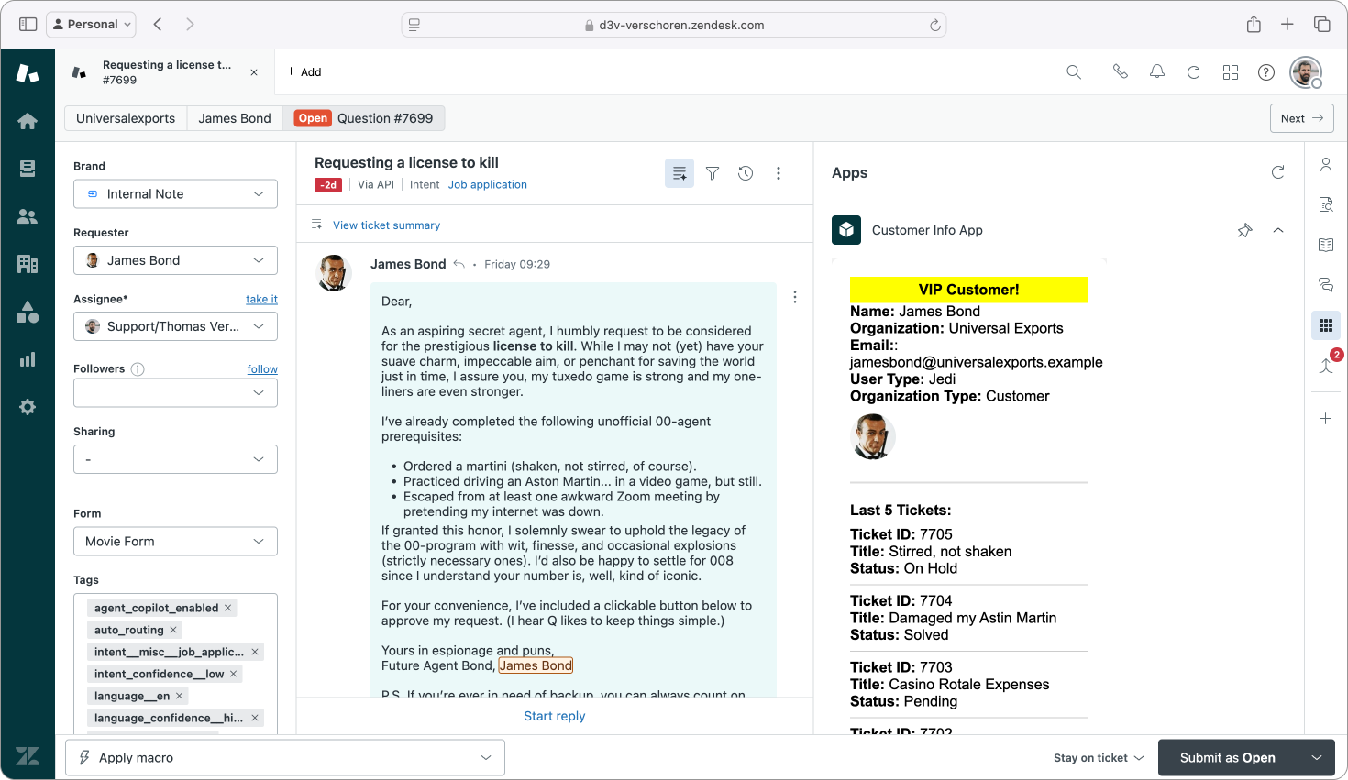1348x780 pixels.
Task: Close the Requesting a license ticket tab
Action: pyautogui.click(x=254, y=72)
